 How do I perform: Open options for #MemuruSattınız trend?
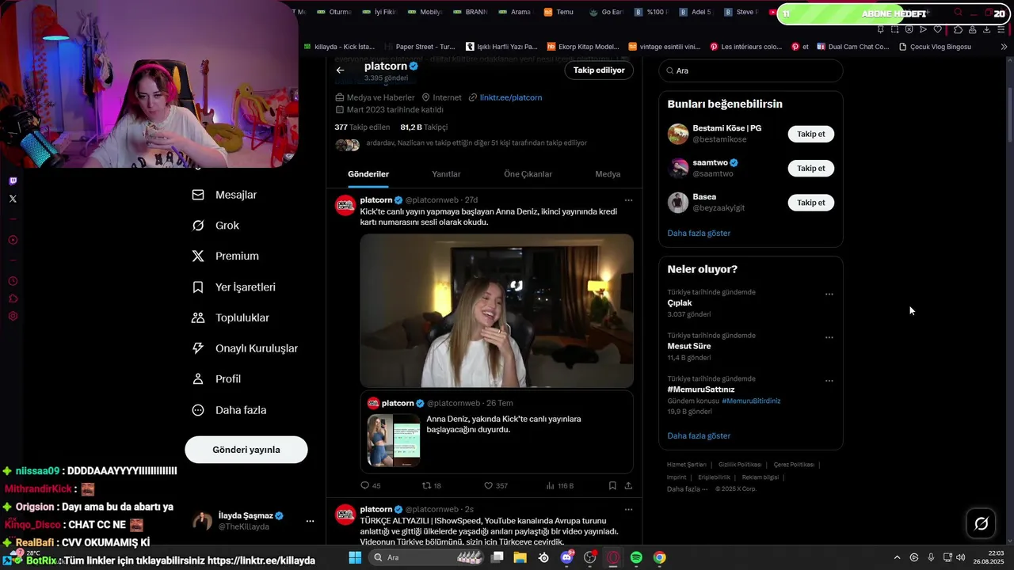(x=829, y=381)
